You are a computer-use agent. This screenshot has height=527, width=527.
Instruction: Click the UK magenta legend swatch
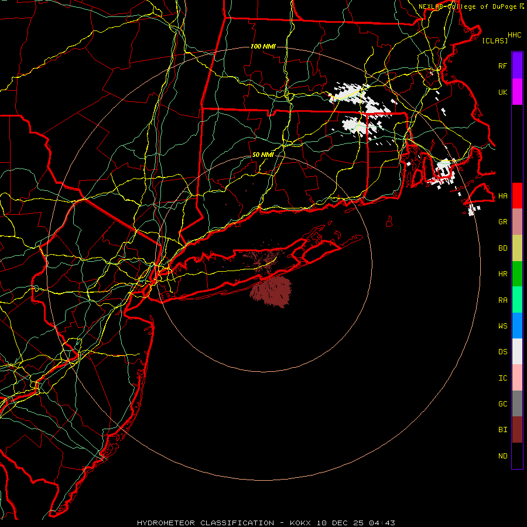517,92
